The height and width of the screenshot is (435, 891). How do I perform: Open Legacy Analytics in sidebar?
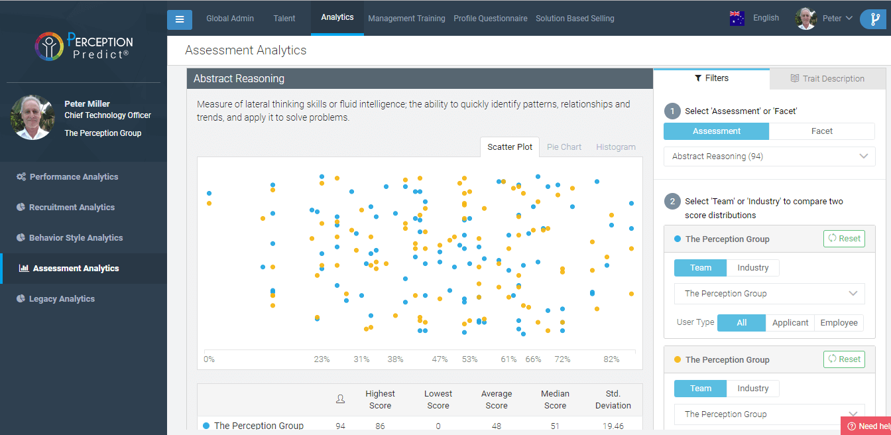[x=84, y=299]
